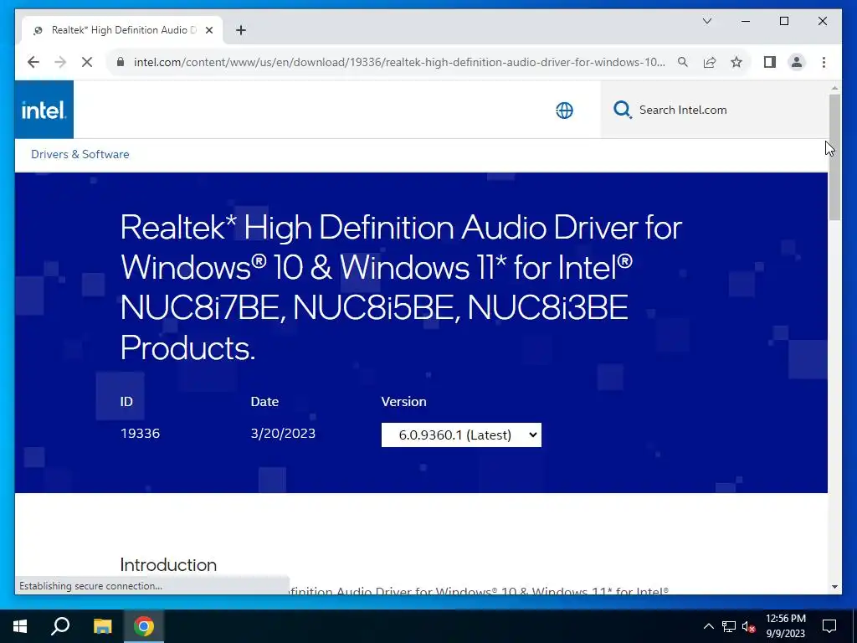
Task: Click the zoom magnifier icon in address bar
Action: pyautogui.click(x=683, y=62)
